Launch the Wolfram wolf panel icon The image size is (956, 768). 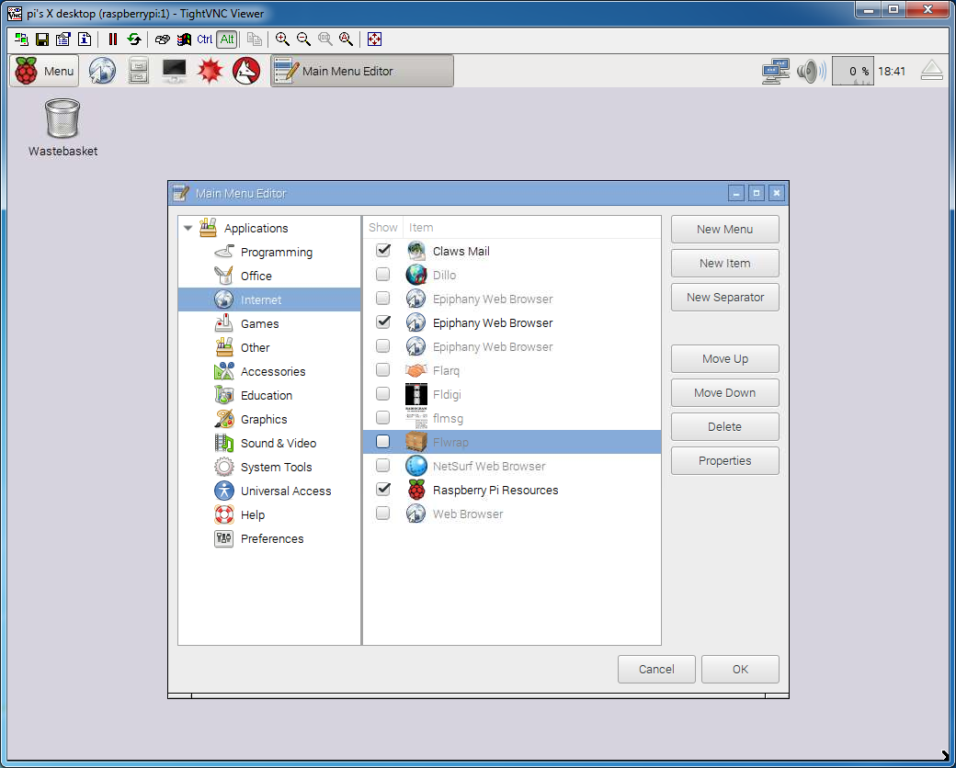pos(246,72)
